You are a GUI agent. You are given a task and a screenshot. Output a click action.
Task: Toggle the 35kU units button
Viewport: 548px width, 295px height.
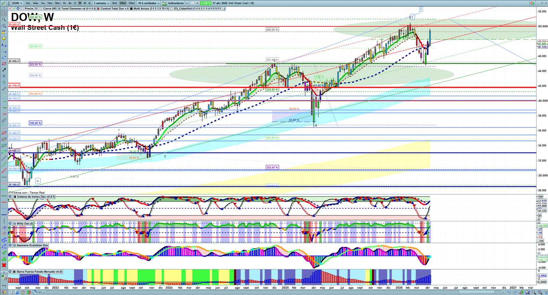[x=132, y=3]
